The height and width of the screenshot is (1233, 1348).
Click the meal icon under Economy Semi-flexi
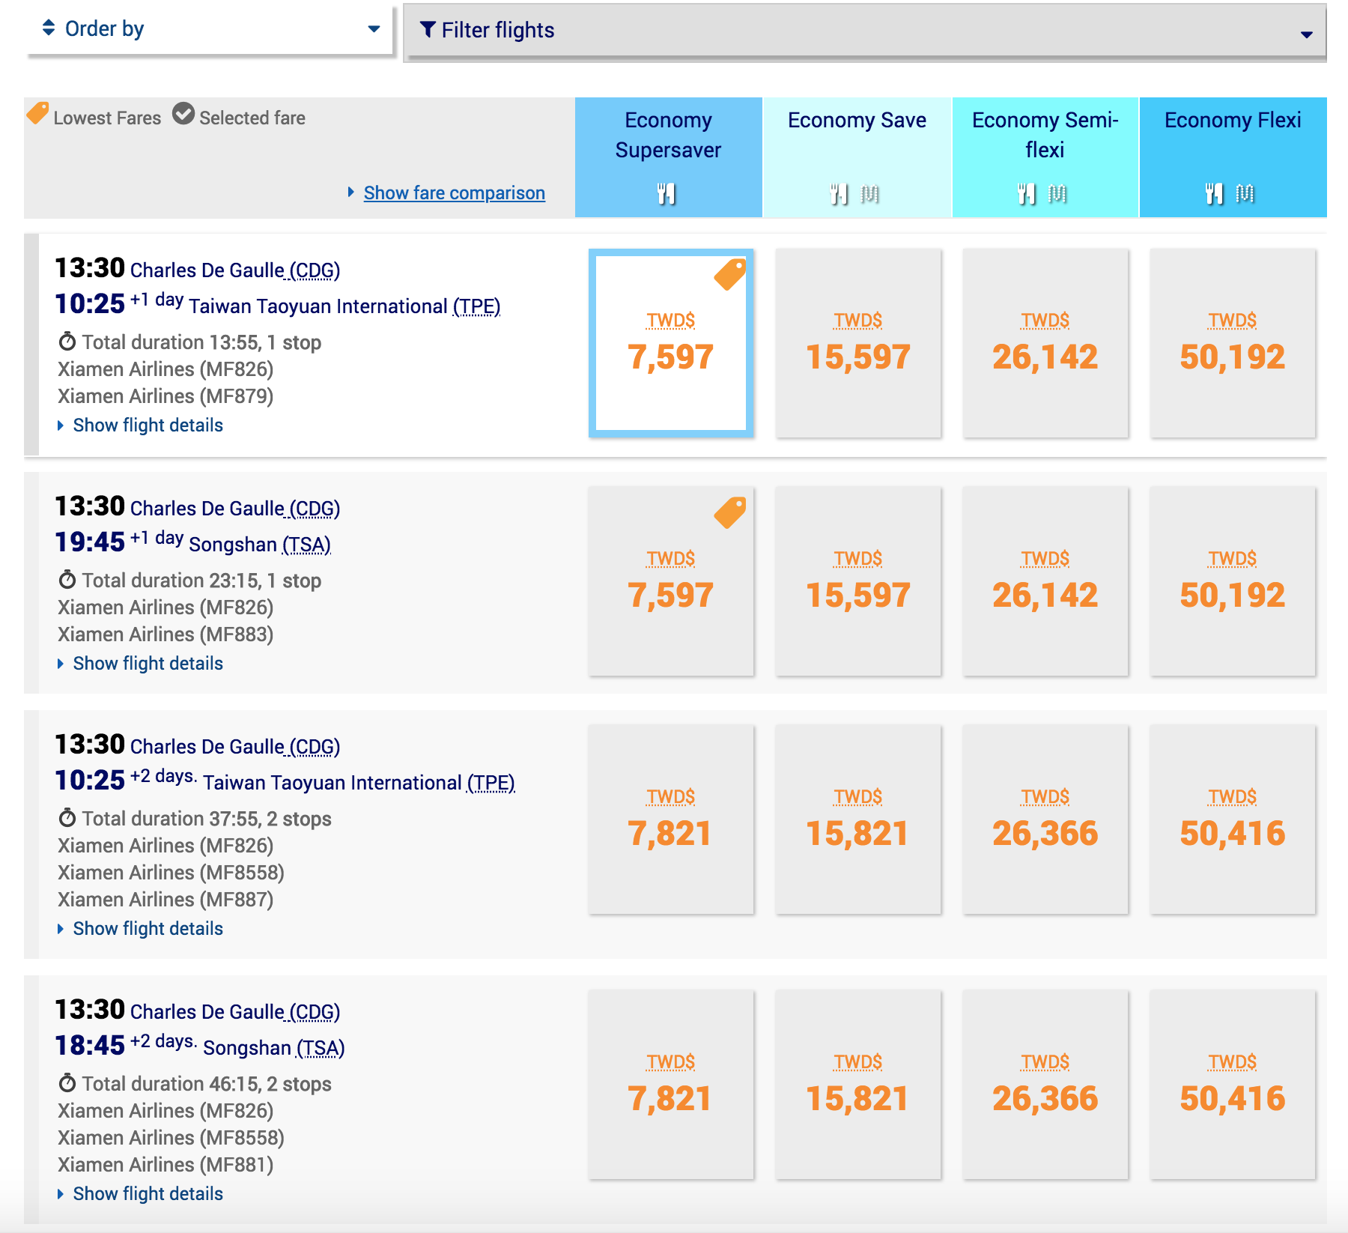click(1027, 194)
